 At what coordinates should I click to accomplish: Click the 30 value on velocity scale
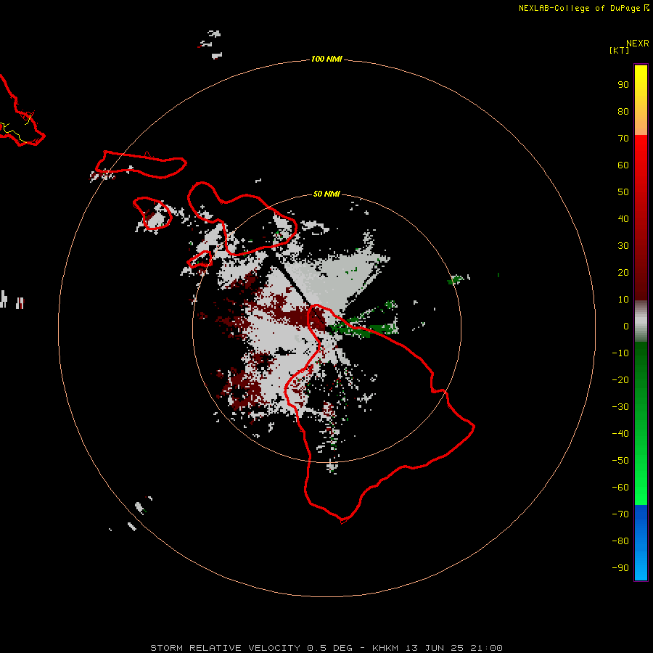pyautogui.click(x=623, y=246)
